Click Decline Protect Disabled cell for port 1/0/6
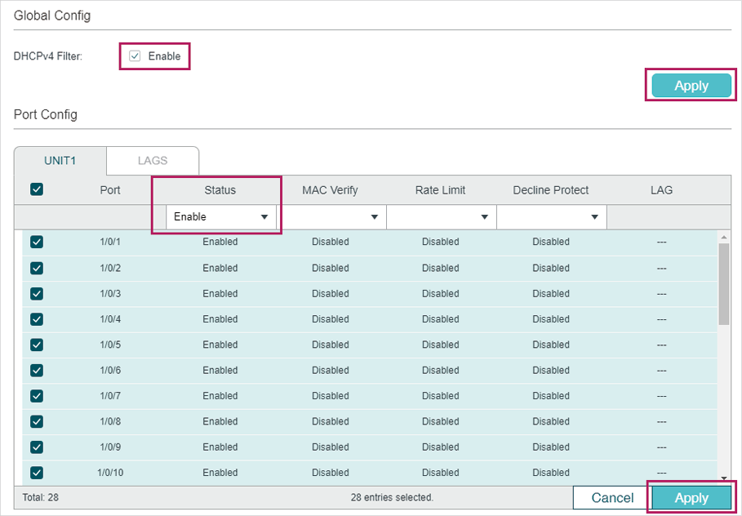Image resolution: width=742 pixels, height=516 pixels. click(x=551, y=370)
